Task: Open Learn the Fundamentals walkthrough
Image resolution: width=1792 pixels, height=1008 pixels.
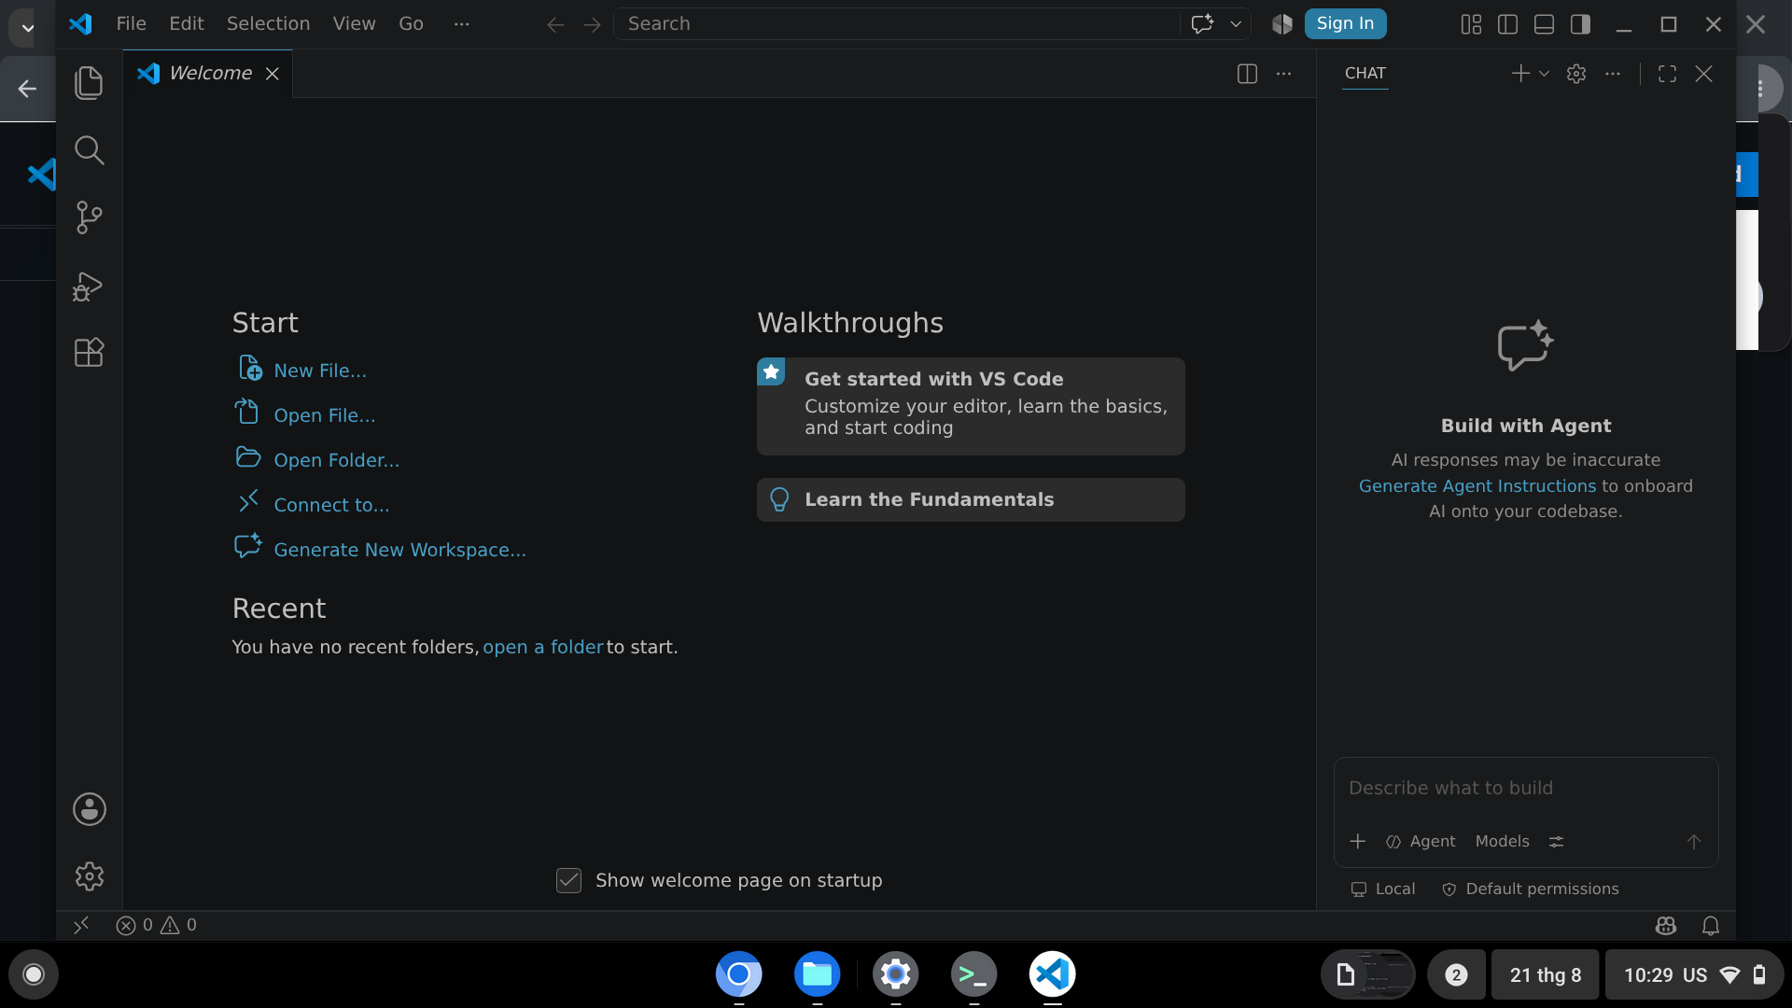Action: 971,499
